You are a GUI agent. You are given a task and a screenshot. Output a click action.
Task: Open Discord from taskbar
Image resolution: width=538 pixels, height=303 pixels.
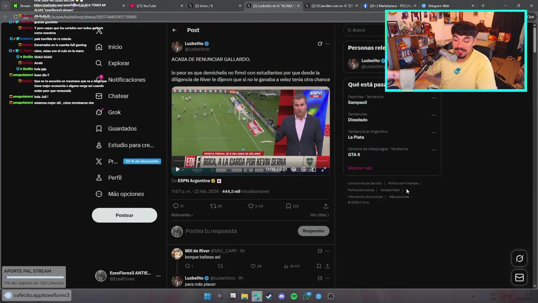pos(282,296)
